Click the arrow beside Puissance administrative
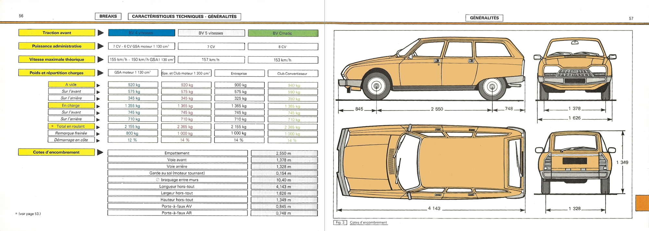Screen dimensions: 649x231 (x=101, y=46)
